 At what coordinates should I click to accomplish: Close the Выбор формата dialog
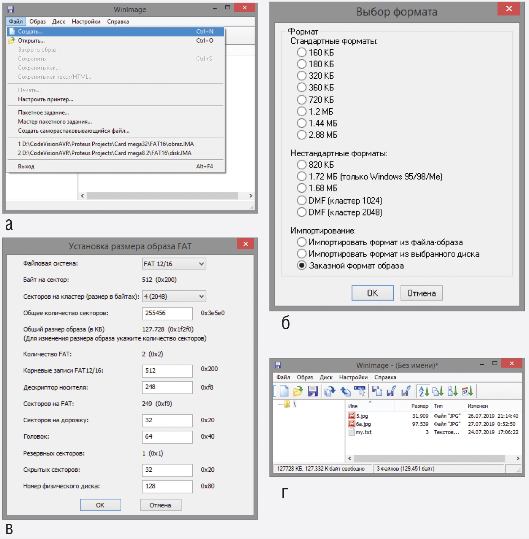509,9
